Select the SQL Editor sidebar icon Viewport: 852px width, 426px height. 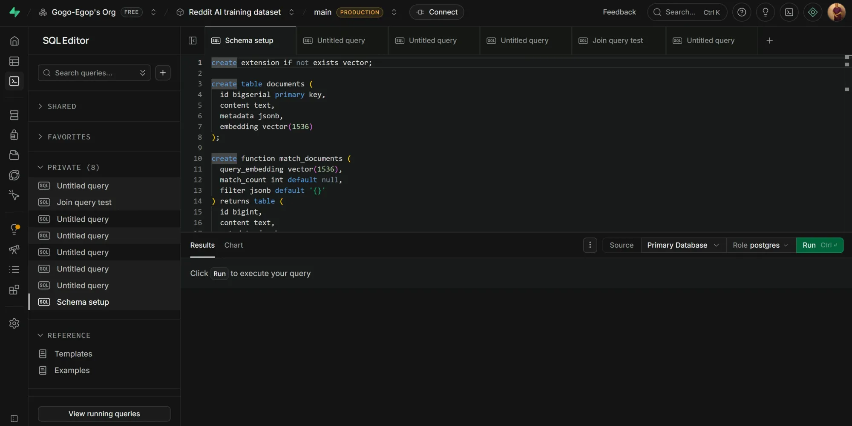click(x=14, y=81)
